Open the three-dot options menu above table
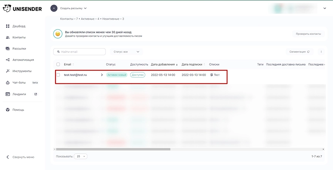 321,52
